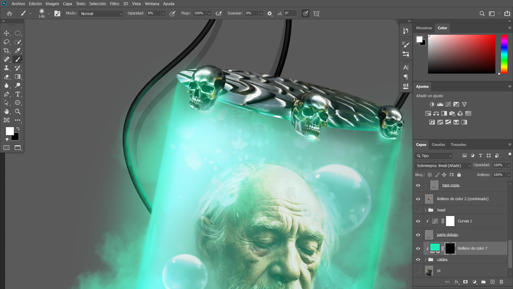Select the Clone Stamp tool
513x289 pixels.
[6, 68]
